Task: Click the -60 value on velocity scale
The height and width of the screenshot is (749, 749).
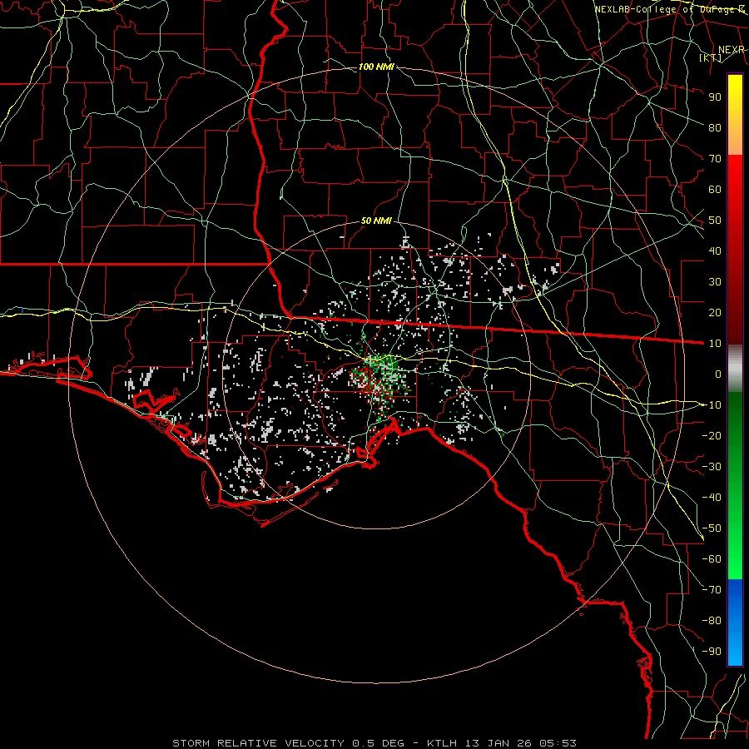Action: point(712,559)
